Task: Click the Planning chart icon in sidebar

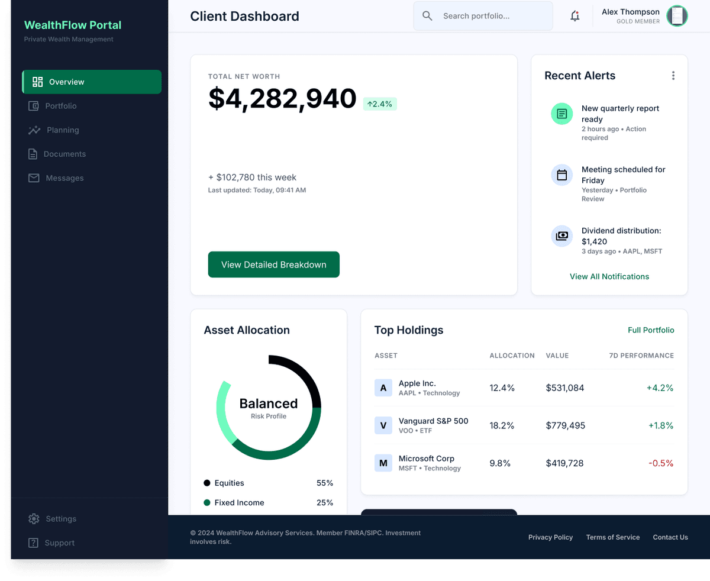Action: (34, 130)
